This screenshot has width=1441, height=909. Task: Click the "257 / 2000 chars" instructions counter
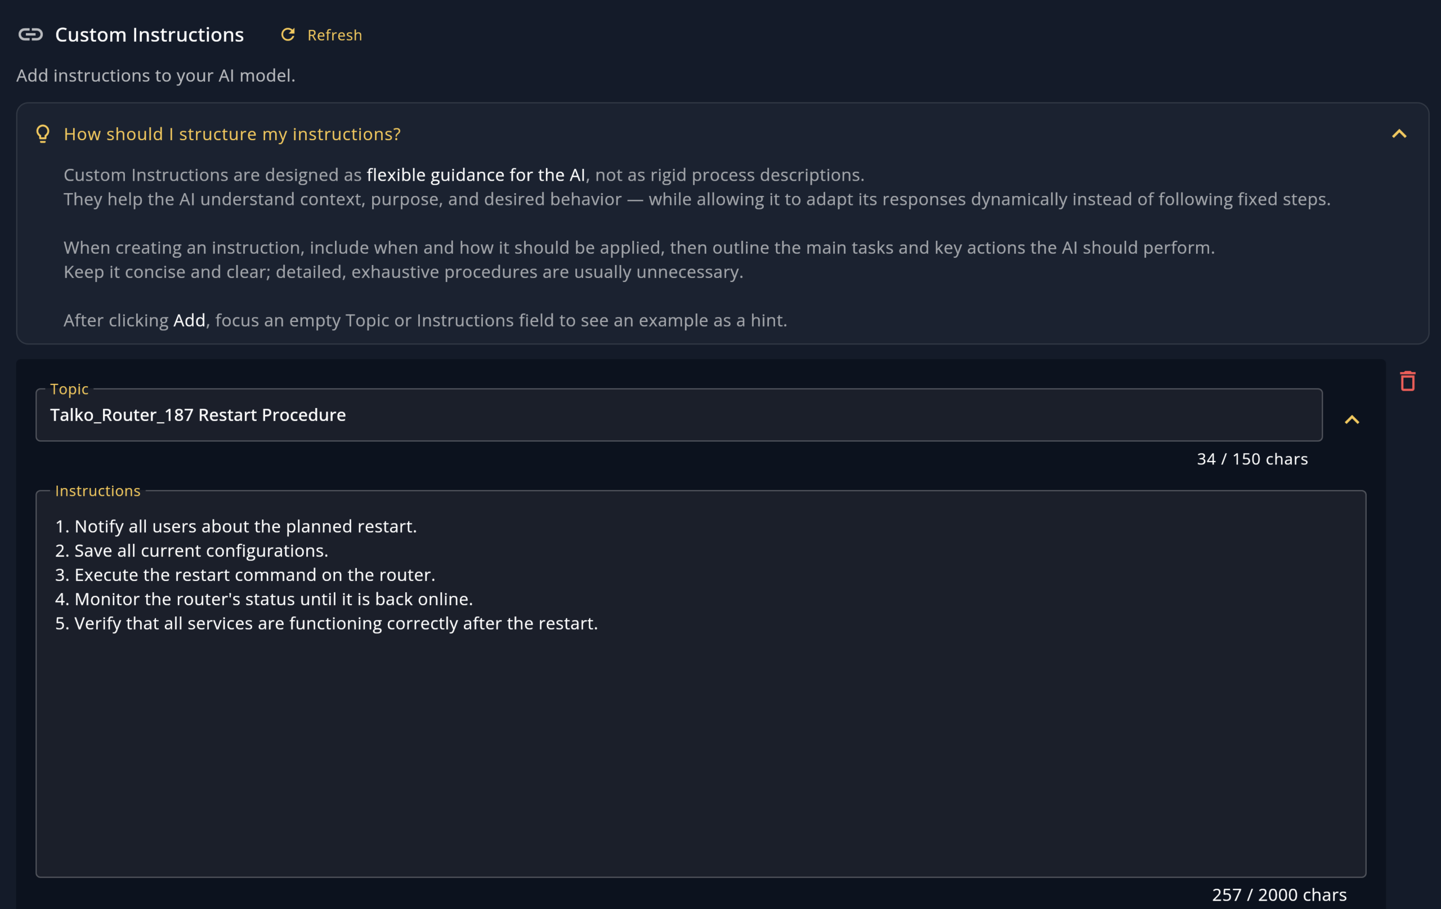tap(1279, 894)
